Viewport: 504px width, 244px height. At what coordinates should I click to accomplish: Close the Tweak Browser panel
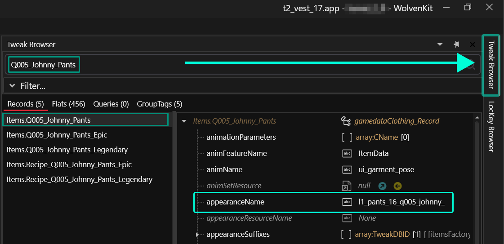click(473, 44)
